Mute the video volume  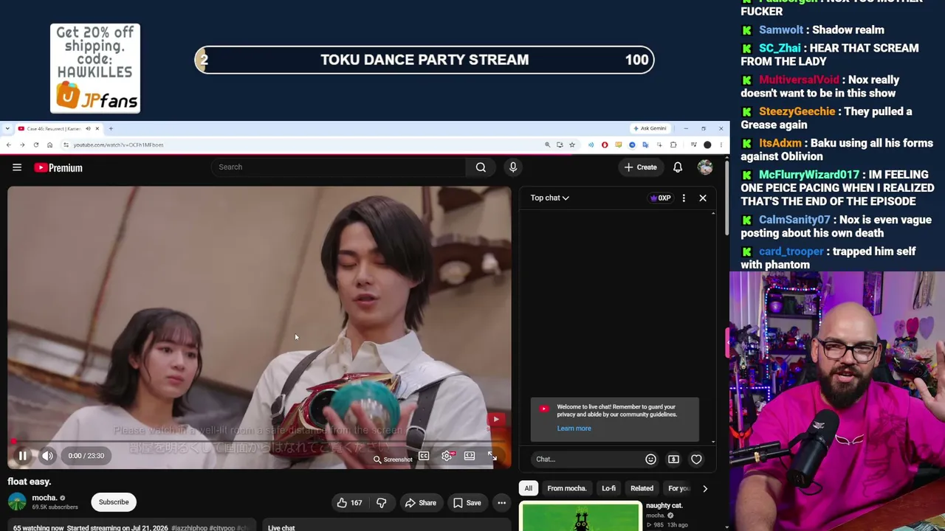tap(47, 456)
